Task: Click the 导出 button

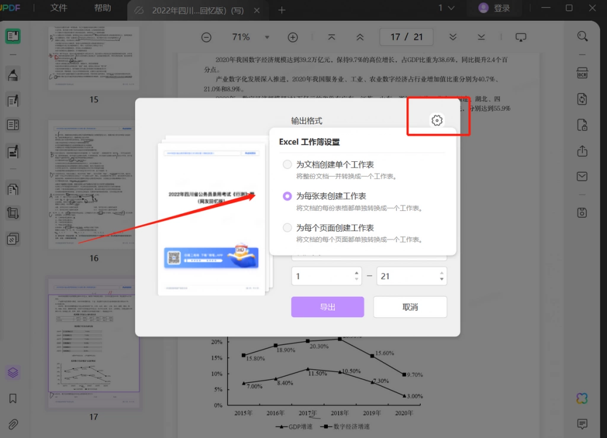Action: [327, 307]
